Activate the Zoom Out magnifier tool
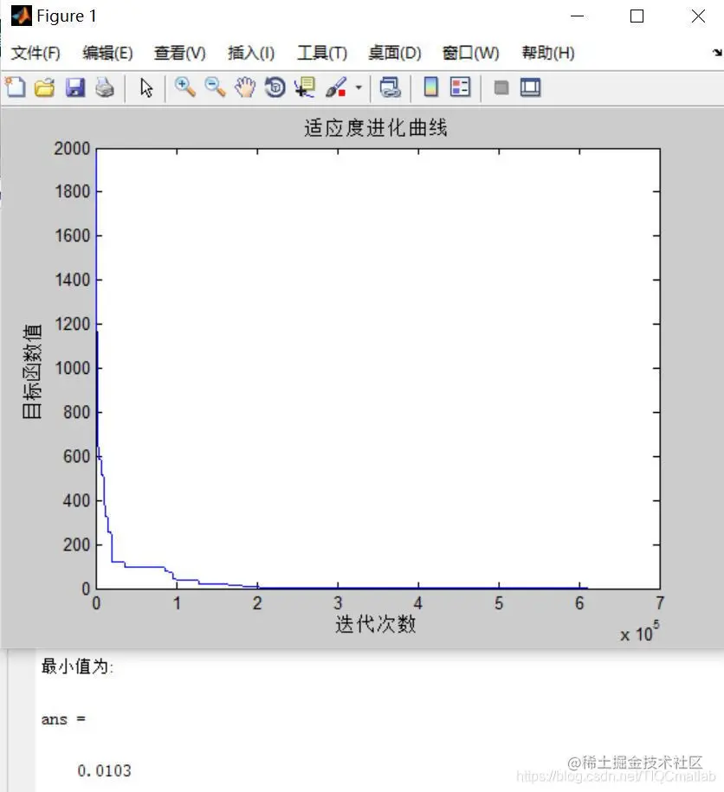Image resolution: width=724 pixels, height=792 pixels. pyautogui.click(x=216, y=87)
